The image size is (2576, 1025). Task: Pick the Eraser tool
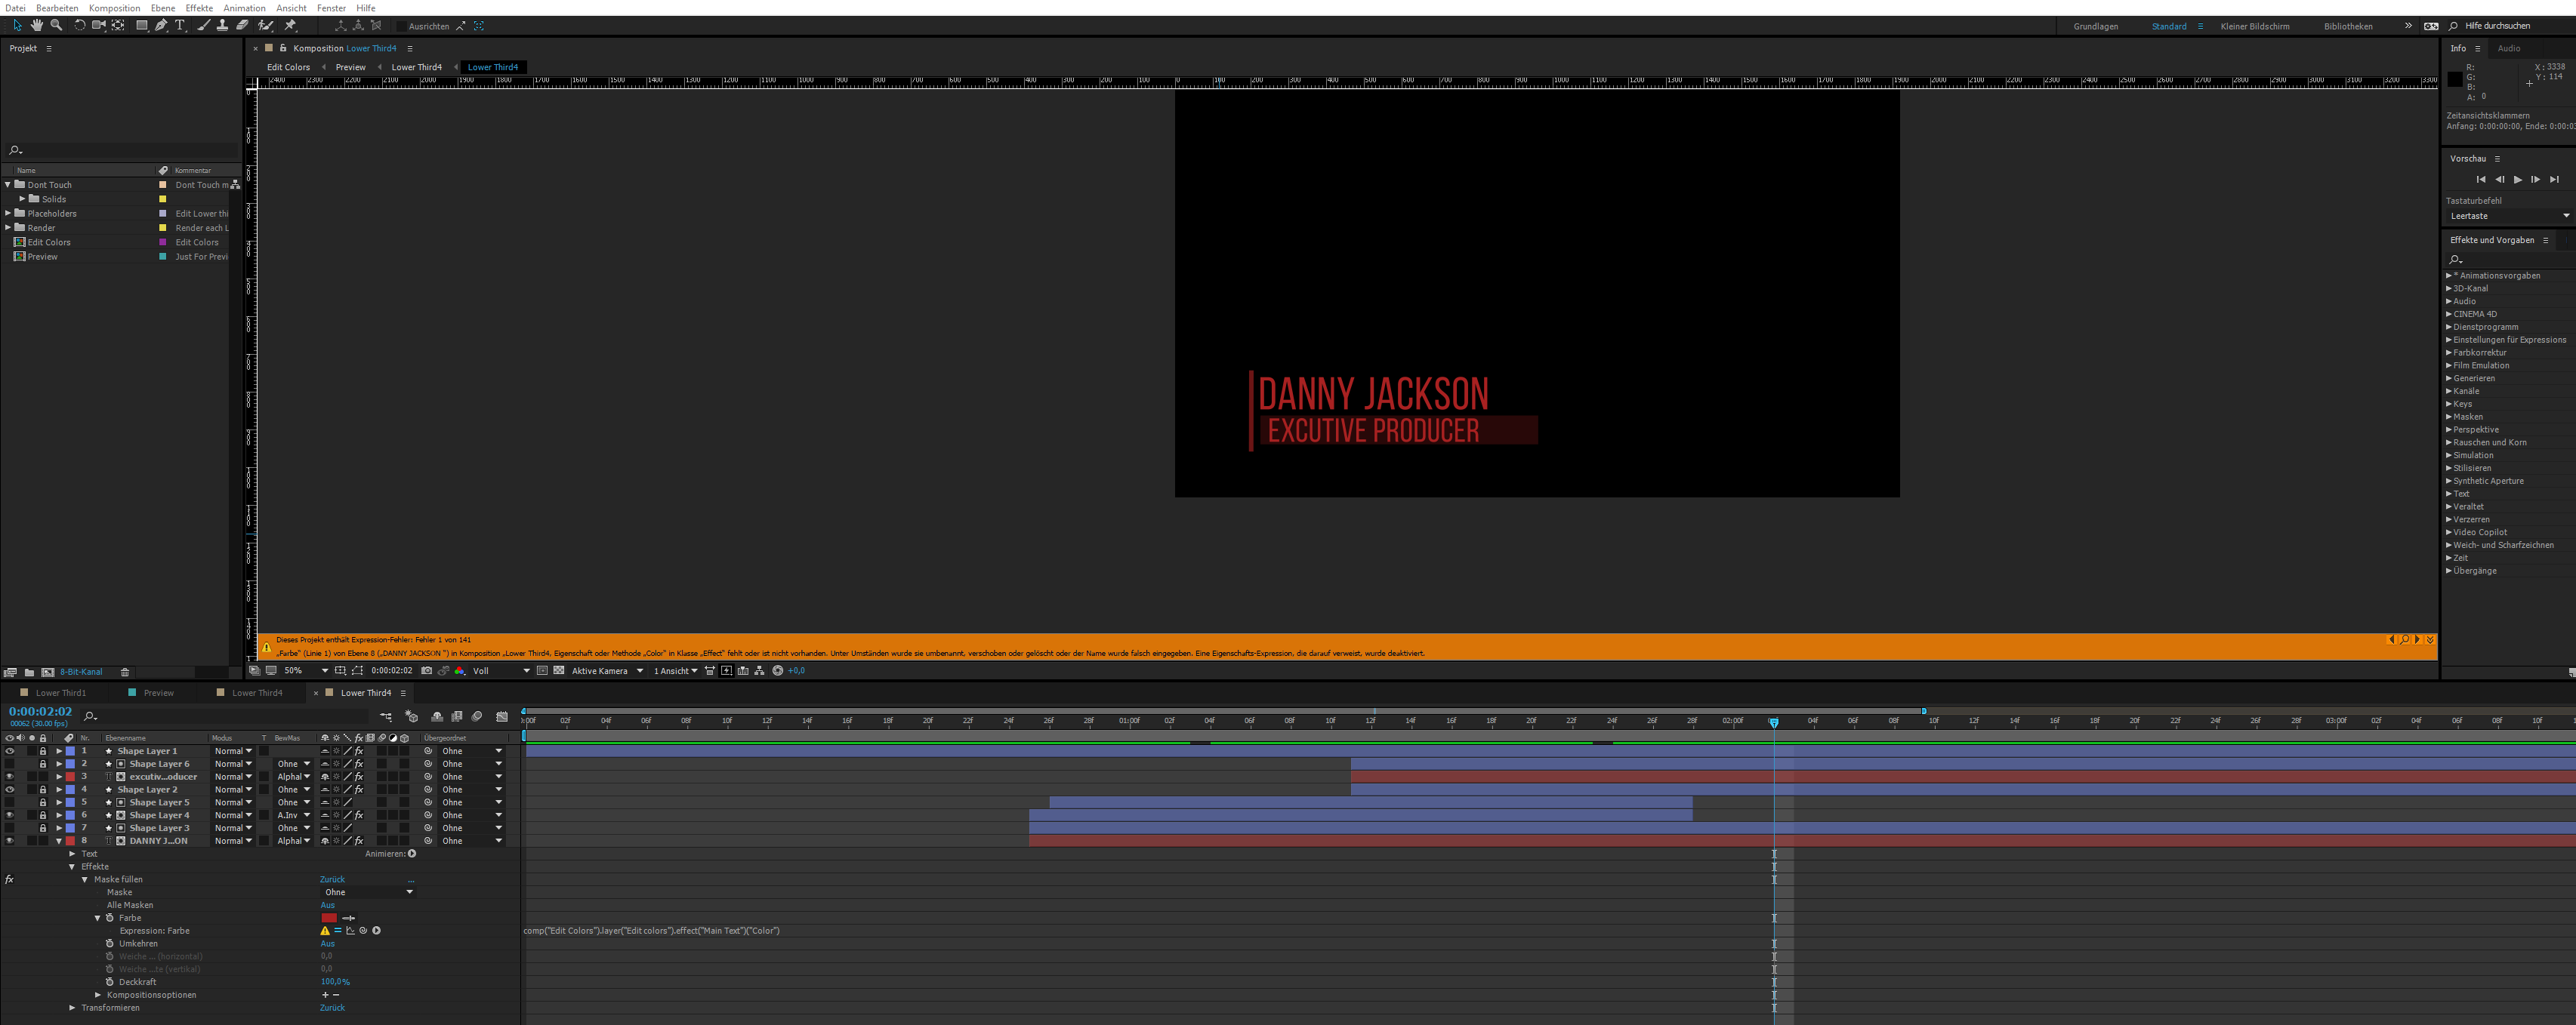click(x=242, y=26)
